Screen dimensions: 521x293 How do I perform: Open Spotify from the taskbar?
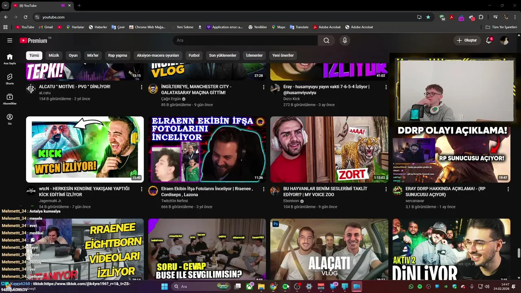pyautogui.click(x=285, y=286)
